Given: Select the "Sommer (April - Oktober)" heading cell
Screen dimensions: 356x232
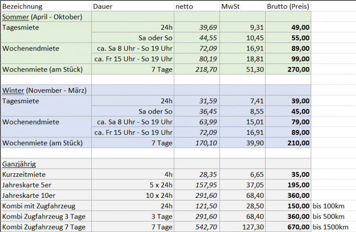Looking at the screenshot, I should click(x=42, y=17).
